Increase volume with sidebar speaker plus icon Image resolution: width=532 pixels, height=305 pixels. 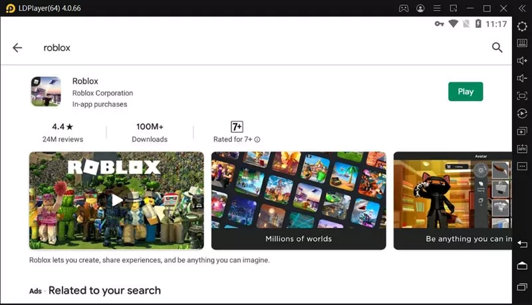[522, 60]
